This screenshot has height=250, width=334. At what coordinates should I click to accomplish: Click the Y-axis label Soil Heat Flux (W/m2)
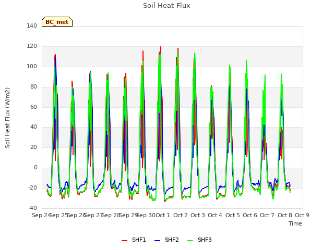click(x=7, y=118)
